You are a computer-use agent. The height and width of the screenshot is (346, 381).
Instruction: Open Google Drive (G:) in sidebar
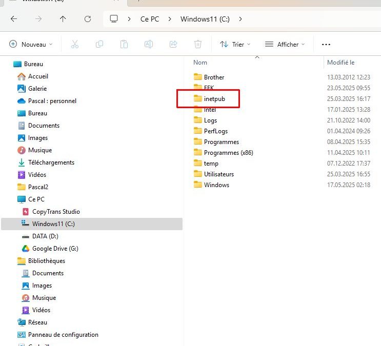point(55,249)
